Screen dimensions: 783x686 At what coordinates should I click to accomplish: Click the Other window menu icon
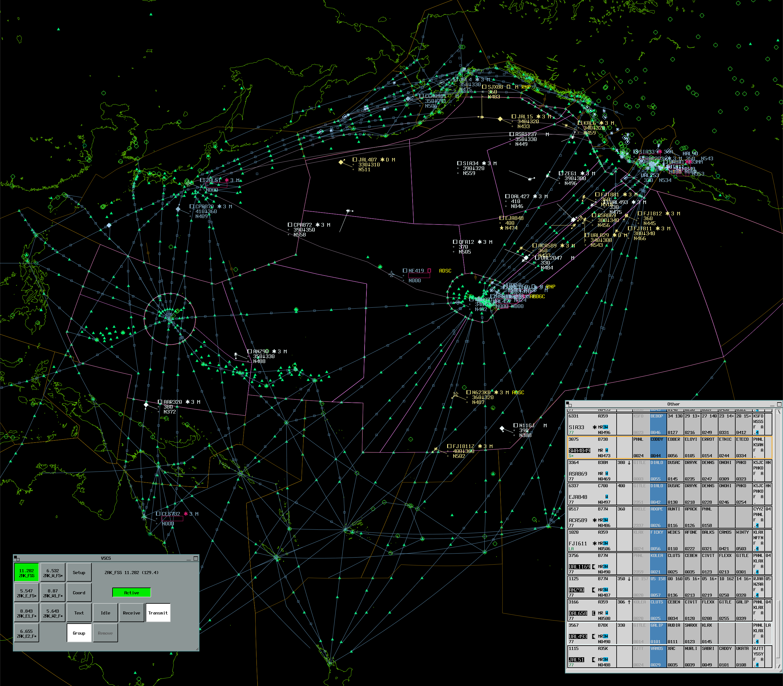569,404
